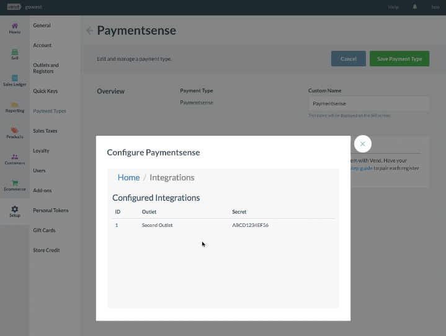Screen dimensions: 446x336
Task: Open Add-ons settings
Action: [x=42, y=190]
